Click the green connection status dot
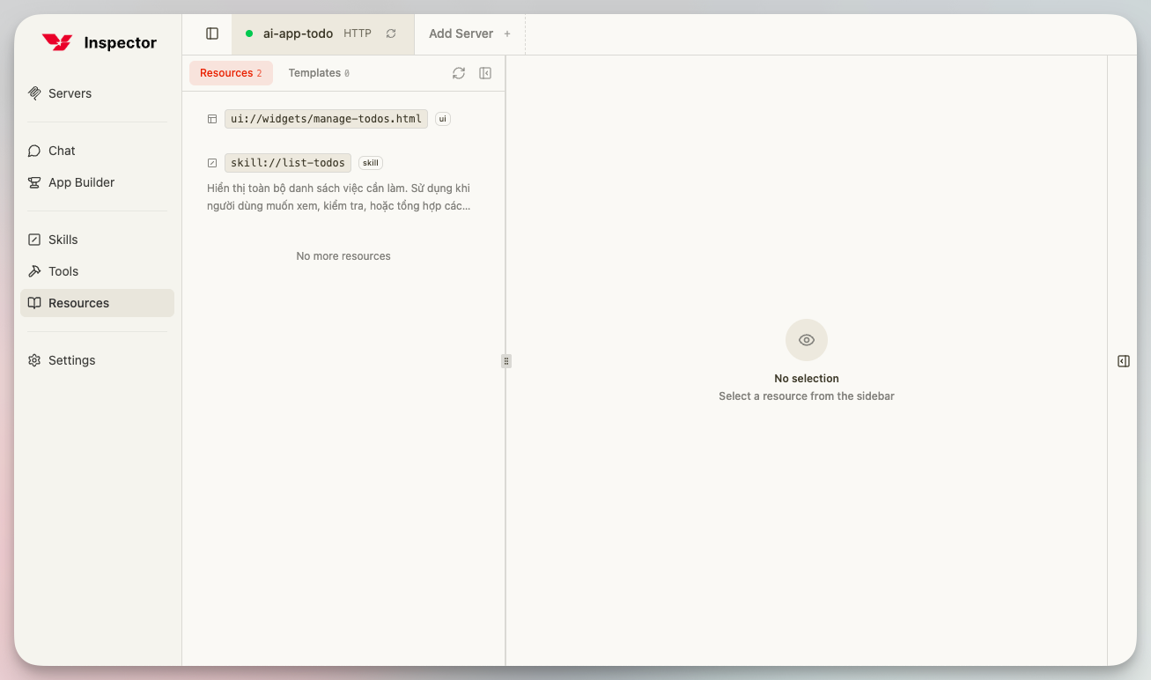The image size is (1151, 680). (249, 33)
